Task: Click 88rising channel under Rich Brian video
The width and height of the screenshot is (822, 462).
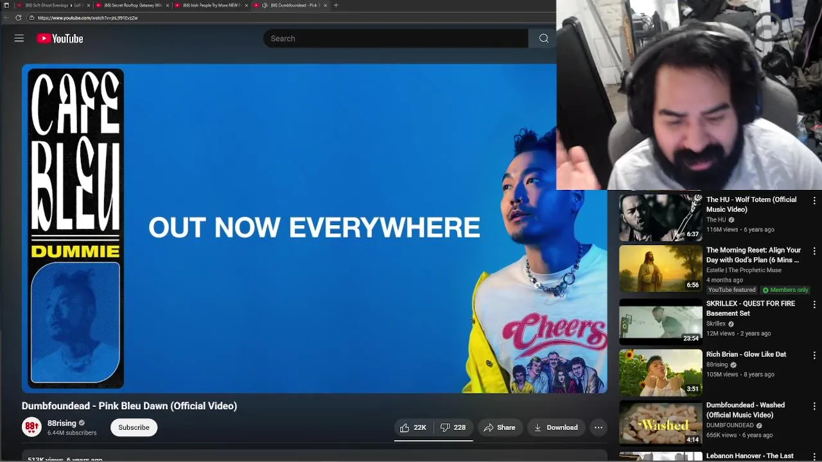Action: [x=717, y=364]
